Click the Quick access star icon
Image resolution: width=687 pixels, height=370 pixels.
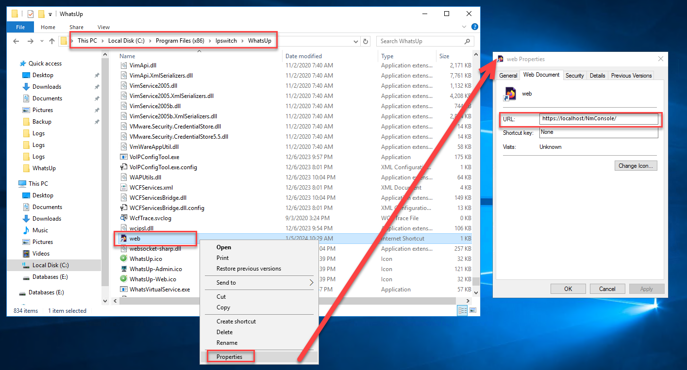click(22, 64)
